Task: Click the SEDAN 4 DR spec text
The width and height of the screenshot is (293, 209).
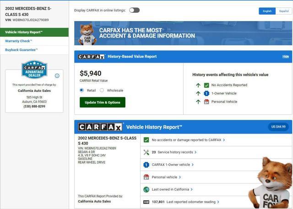Action: (87, 152)
